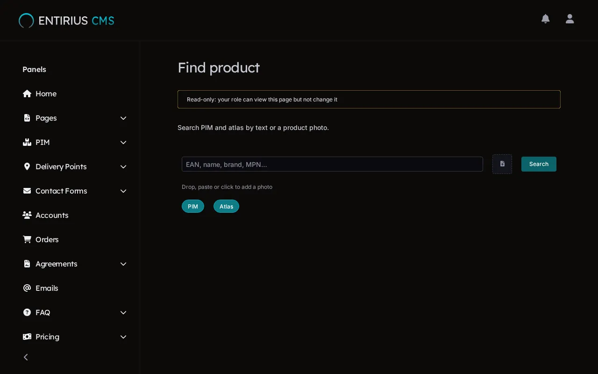Click the Contact Forms envelope icon
Viewport: 598px width, 374px height.
pyautogui.click(x=27, y=191)
